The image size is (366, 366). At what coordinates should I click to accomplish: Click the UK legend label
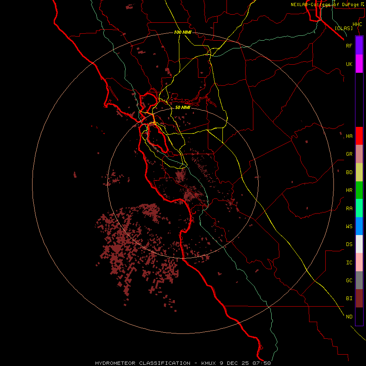tap(349, 64)
